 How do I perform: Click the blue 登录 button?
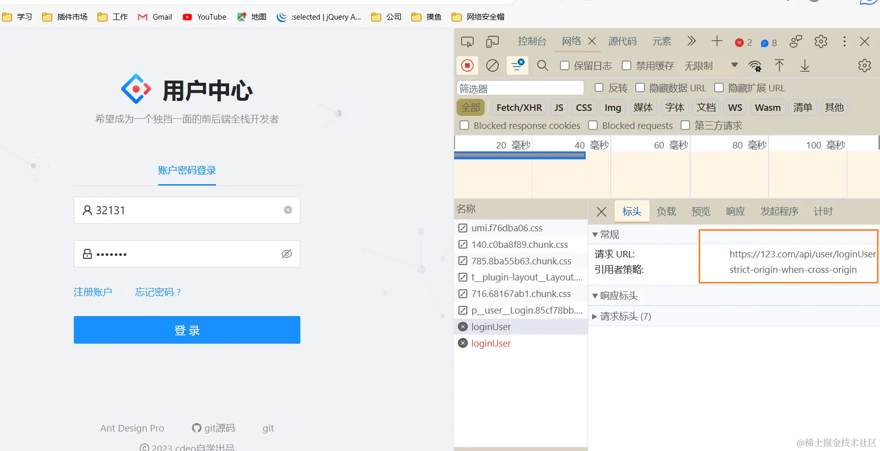tap(187, 330)
